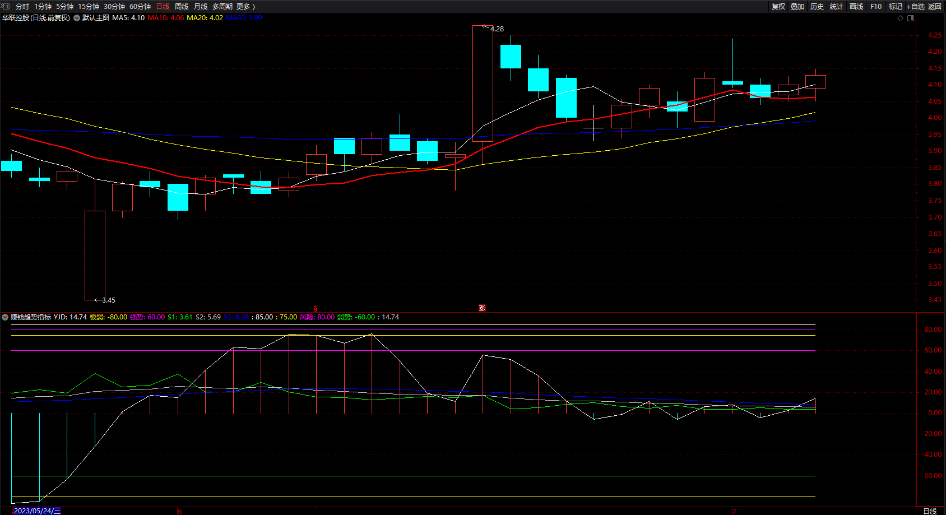Select the 周线 weekly chart tab
946x515 pixels.
pyautogui.click(x=182, y=6)
